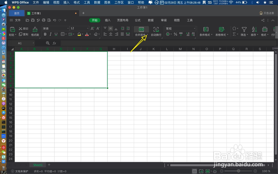Open the 审阅 ribbon tab
This screenshot has height=174, width=278.
pos(164,20)
